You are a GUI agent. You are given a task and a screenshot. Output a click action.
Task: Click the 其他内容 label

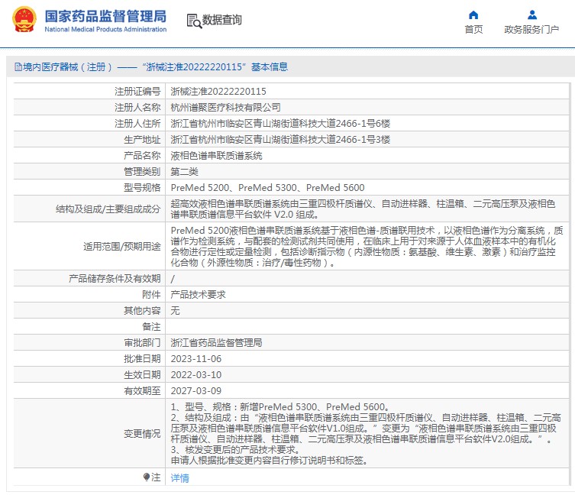[142, 311]
